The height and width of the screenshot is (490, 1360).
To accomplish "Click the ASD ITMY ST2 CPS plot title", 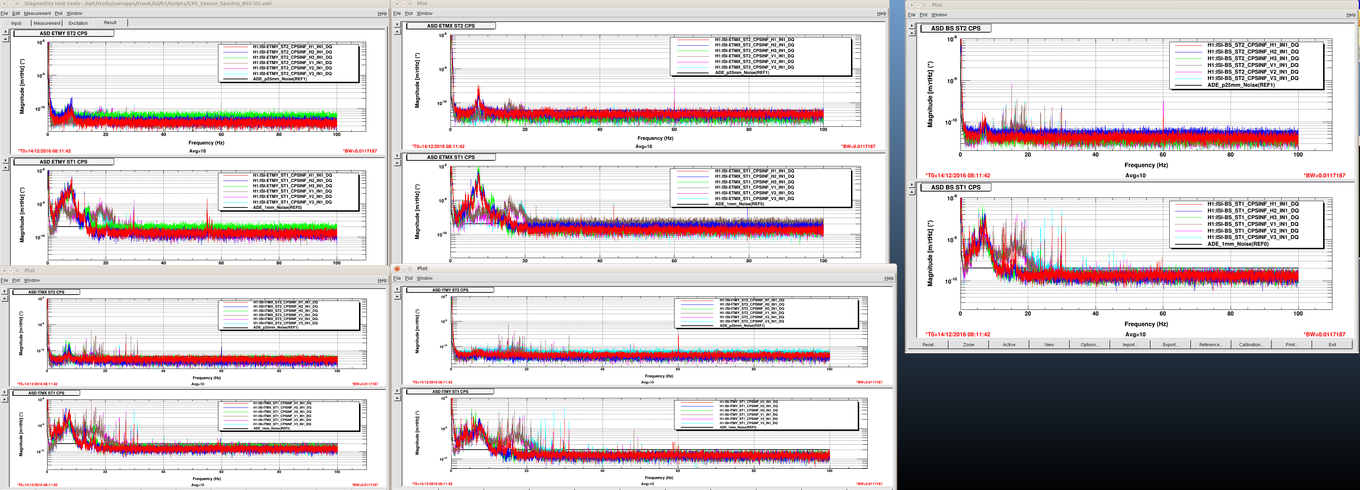I will click(450, 290).
